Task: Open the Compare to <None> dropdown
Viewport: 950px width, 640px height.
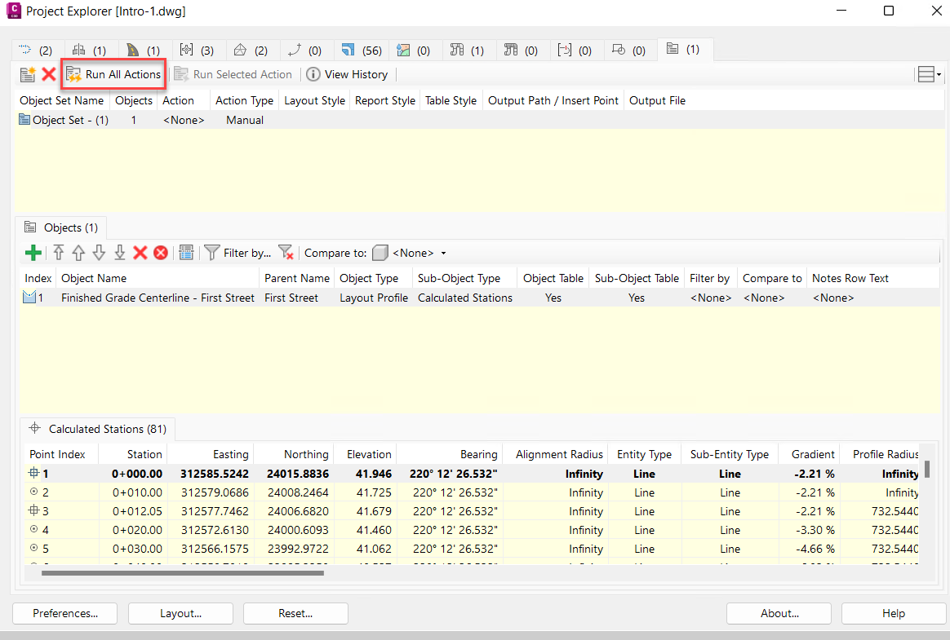Action: click(x=420, y=253)
